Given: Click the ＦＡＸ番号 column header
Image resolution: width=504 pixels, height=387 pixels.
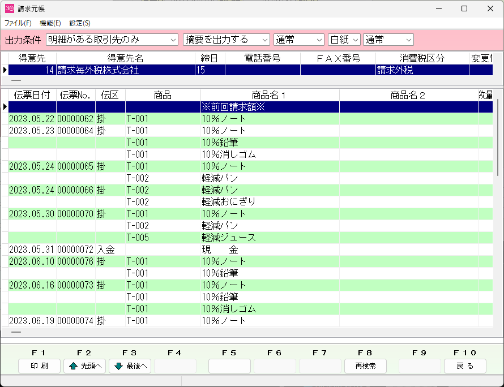Looking at the screenshot, I should (x=338, y=58).
